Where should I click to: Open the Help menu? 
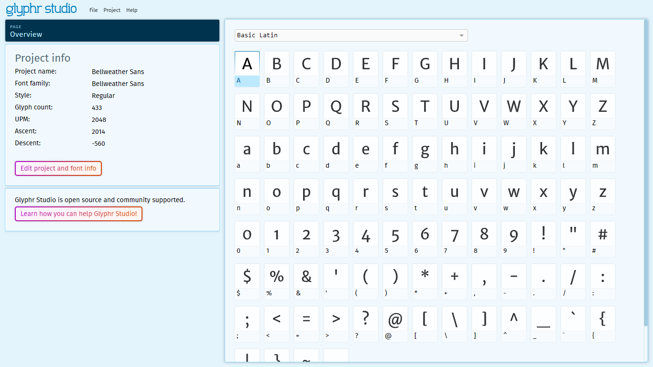point(132,10)
